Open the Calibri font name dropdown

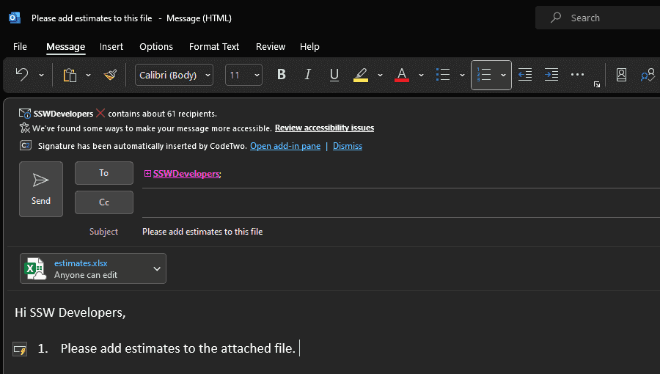click(x=174, y=75)
